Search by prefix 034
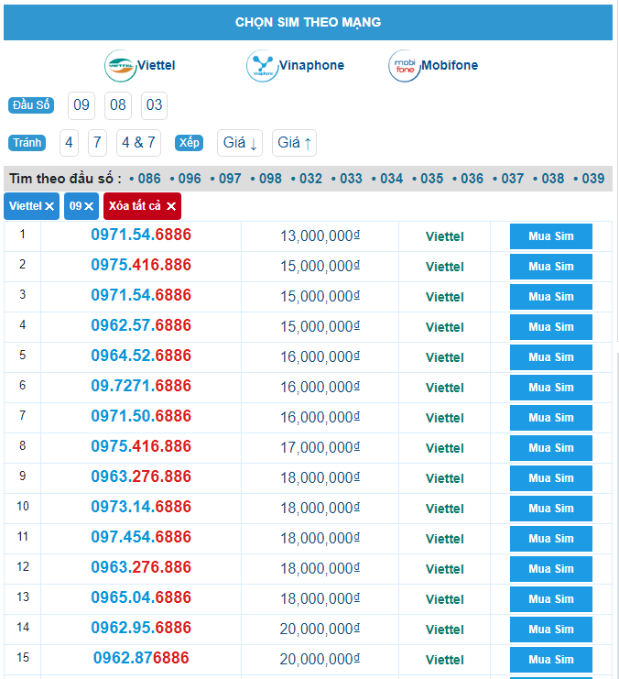 [391, 179]
